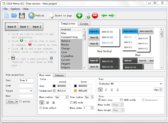Adjust the Item radius spinner

[x=92, y=97]
